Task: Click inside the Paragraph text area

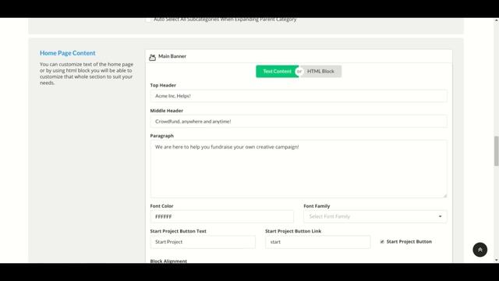Action: pos(299,169)
